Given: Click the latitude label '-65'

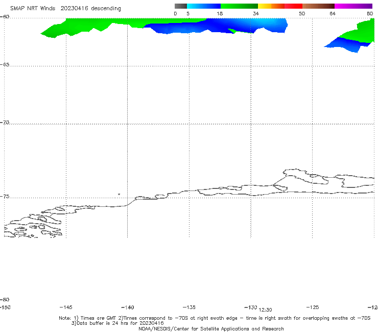Looking at the screenshot, I should coord(5,65).
